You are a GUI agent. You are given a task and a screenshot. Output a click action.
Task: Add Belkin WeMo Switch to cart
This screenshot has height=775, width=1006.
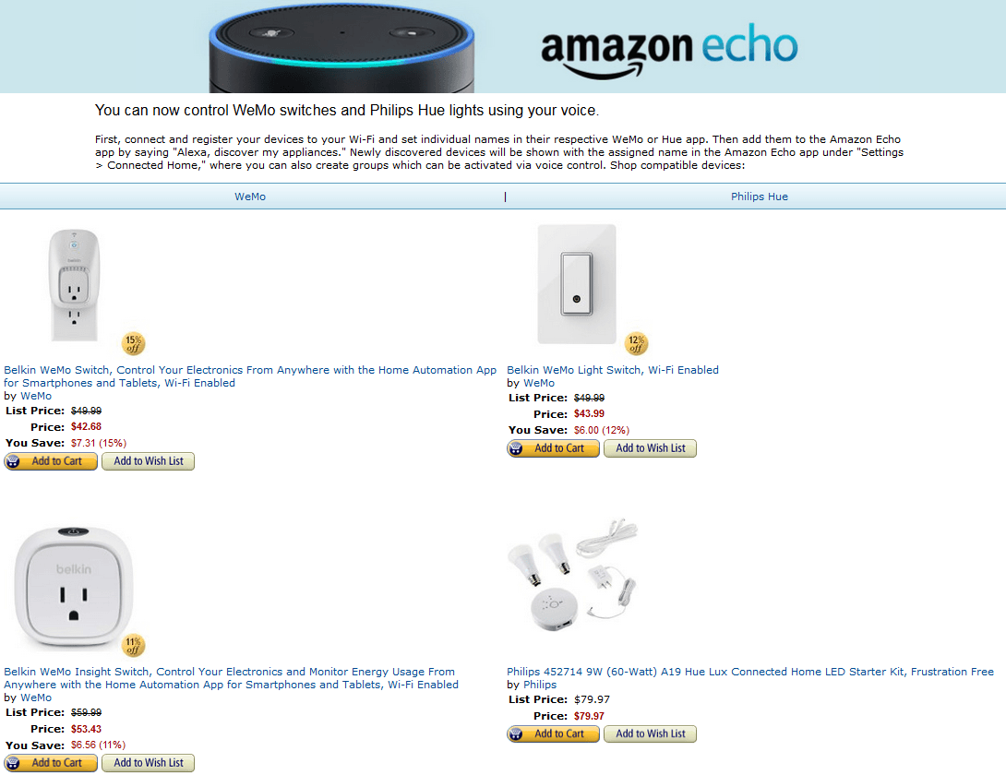(51, 461)
